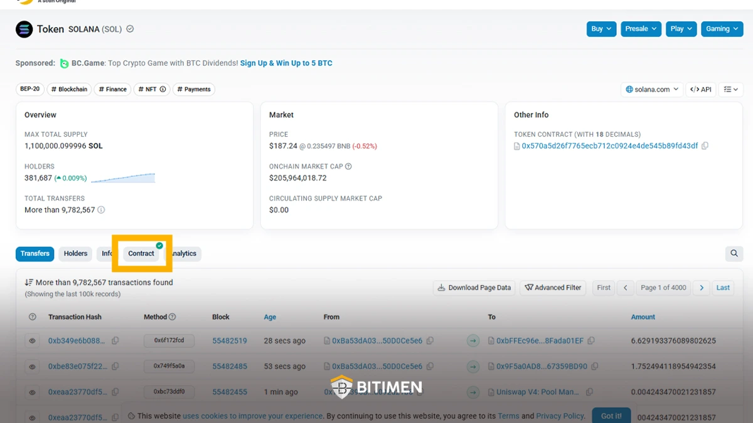Click Download Page Data button
753x423 pixels.
[x=474, y=288]
